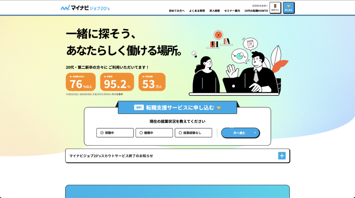Click the マイナビジョブ20's logo
The height and width of the screenshot is (198, 355).
[85, 8]
